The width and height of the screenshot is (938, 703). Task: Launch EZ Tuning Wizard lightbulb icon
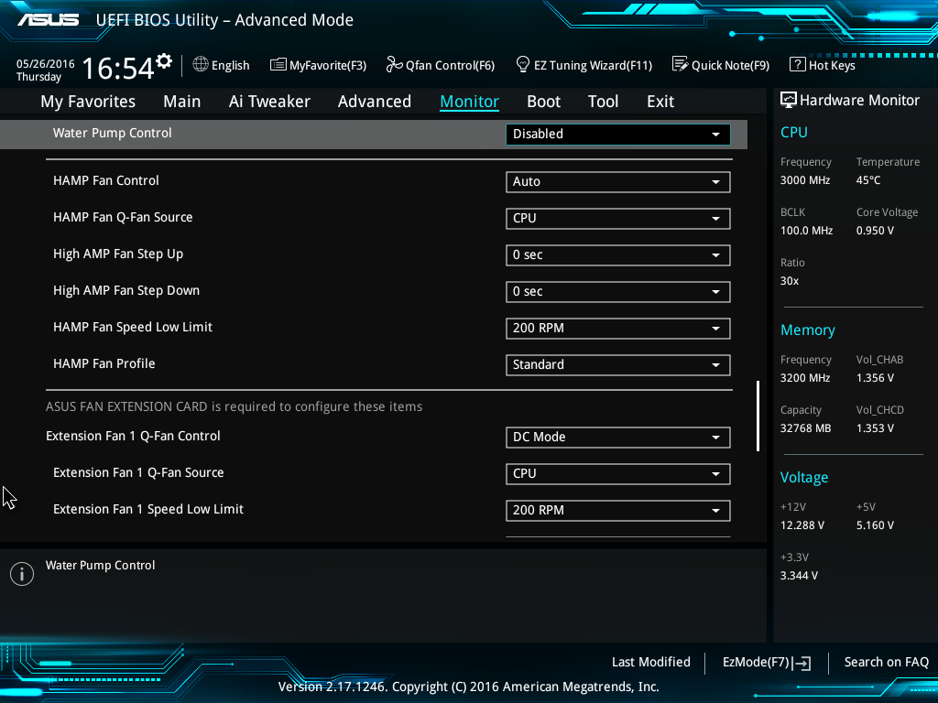click(x=523, y=64)
